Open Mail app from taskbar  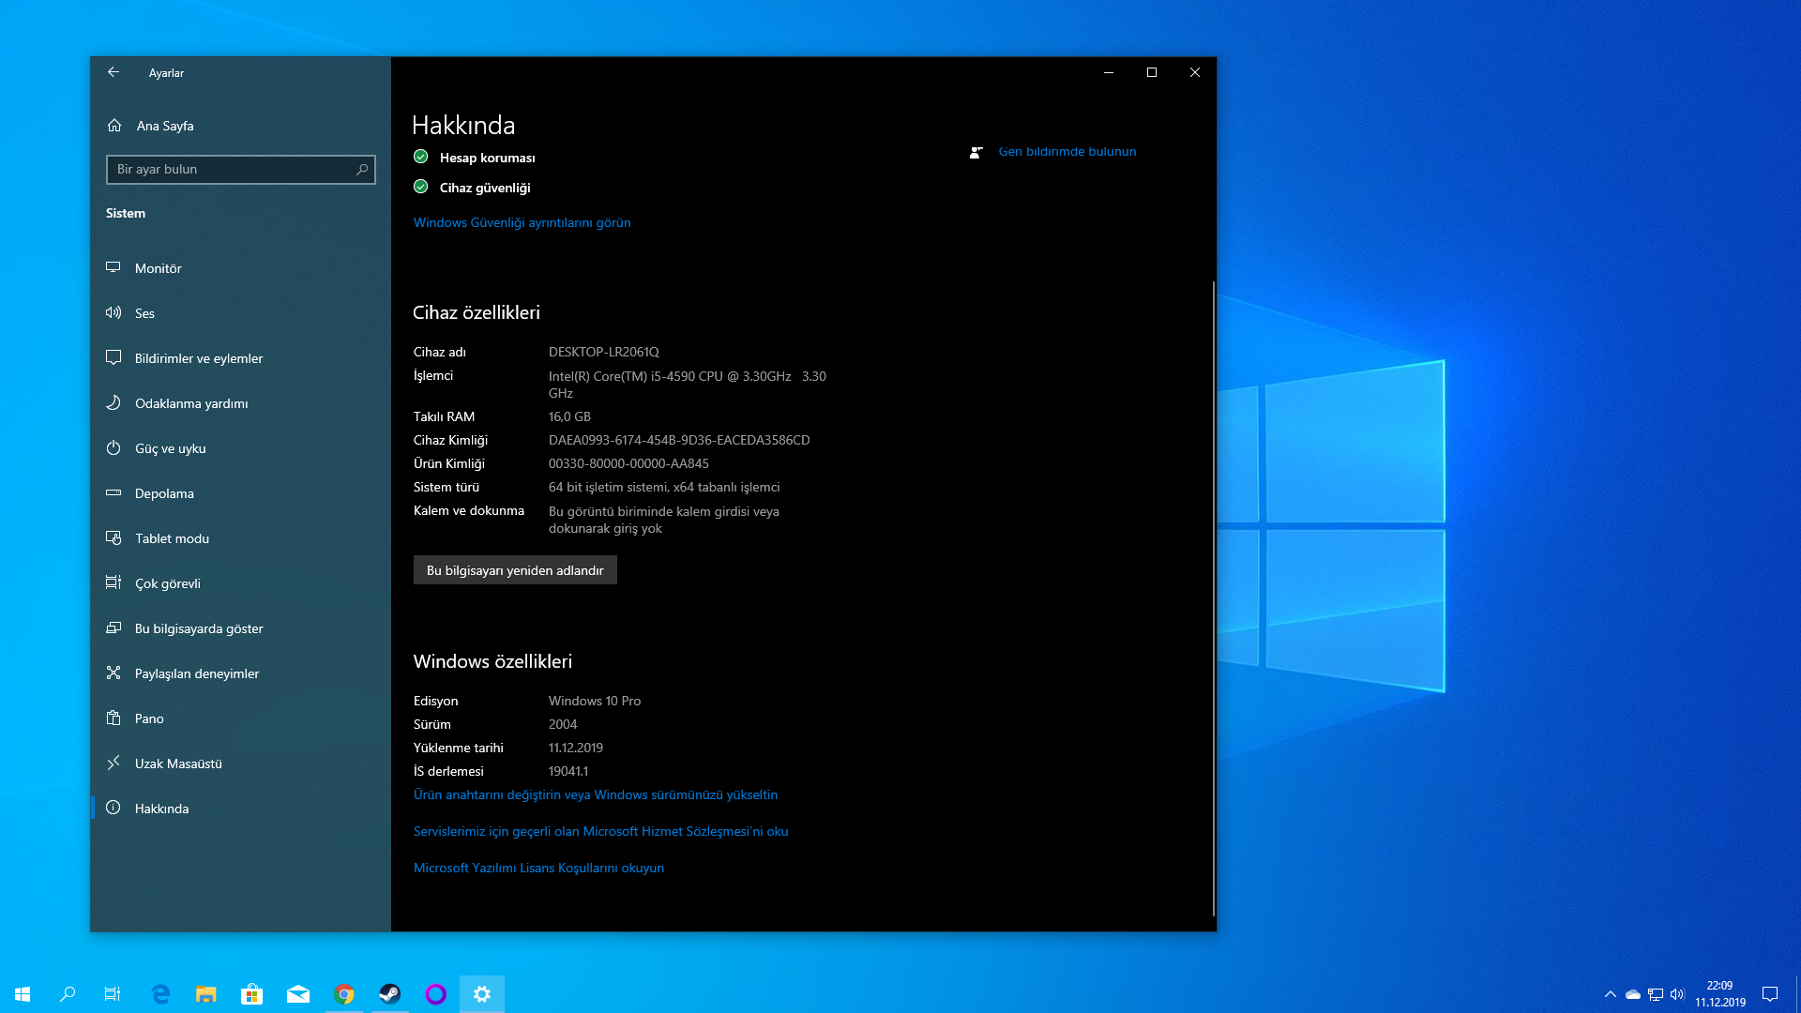(x=298, y=994)
